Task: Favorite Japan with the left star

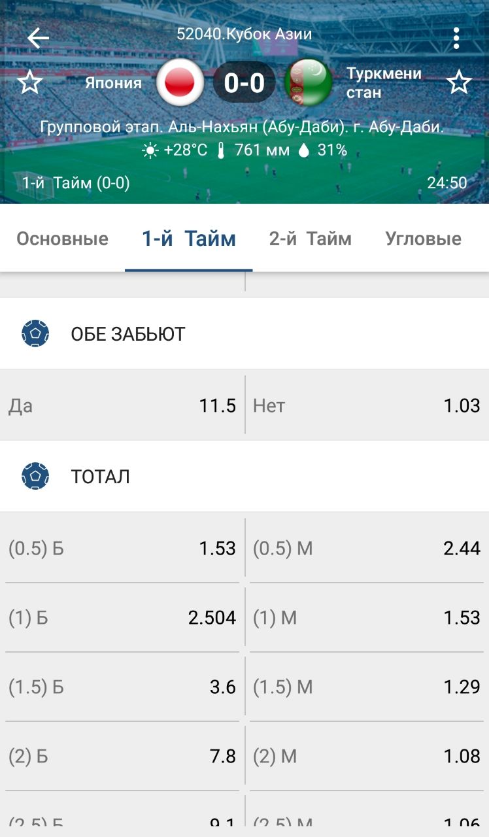Action: pos(29,83)
